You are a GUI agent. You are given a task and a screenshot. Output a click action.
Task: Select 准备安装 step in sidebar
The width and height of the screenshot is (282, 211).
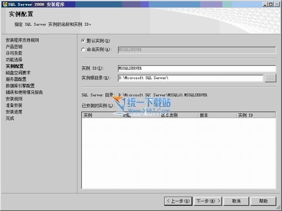(x=14, y=105)
